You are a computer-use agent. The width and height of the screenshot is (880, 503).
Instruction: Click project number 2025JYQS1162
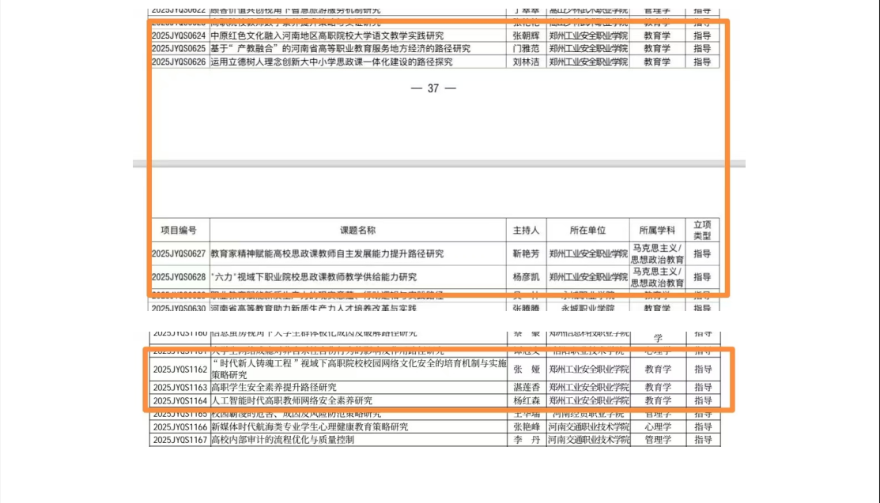[x=180, y=370]
